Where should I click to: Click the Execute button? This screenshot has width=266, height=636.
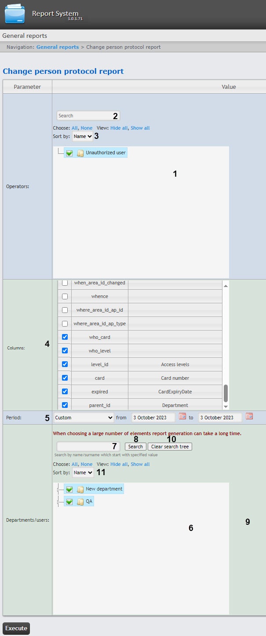[x=16, y=629]
